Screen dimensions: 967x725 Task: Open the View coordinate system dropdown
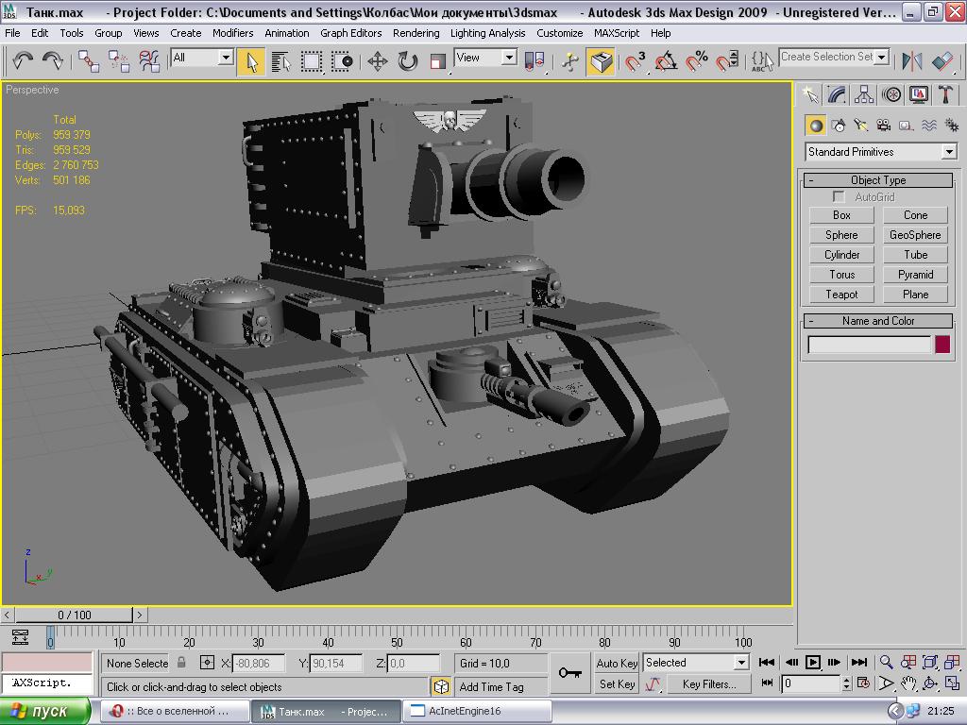tap(485, 58)
